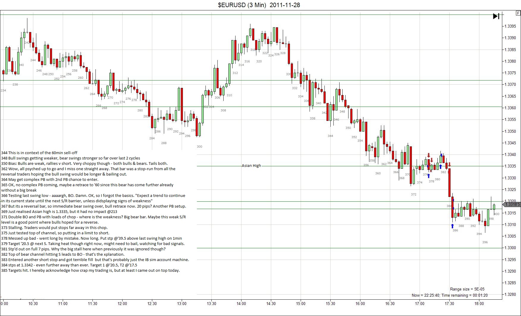Click the current price marker 1.3318'5
Screen dimensions: 521x316
512,204
